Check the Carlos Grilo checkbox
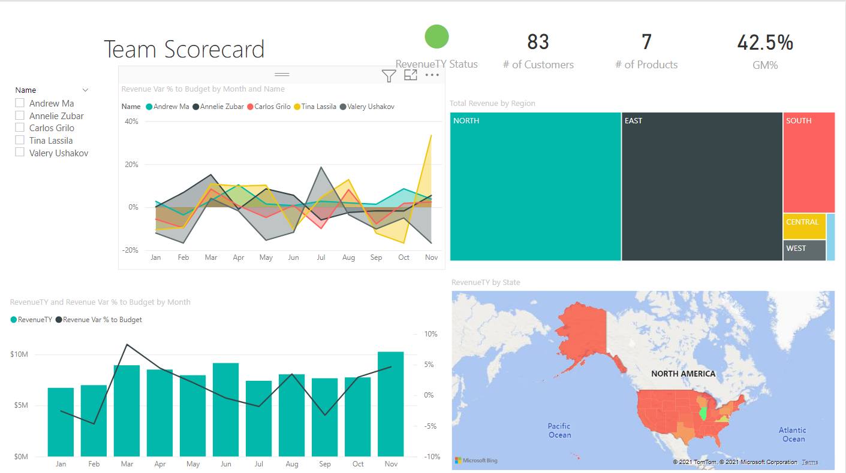 (x=20, y=128)
